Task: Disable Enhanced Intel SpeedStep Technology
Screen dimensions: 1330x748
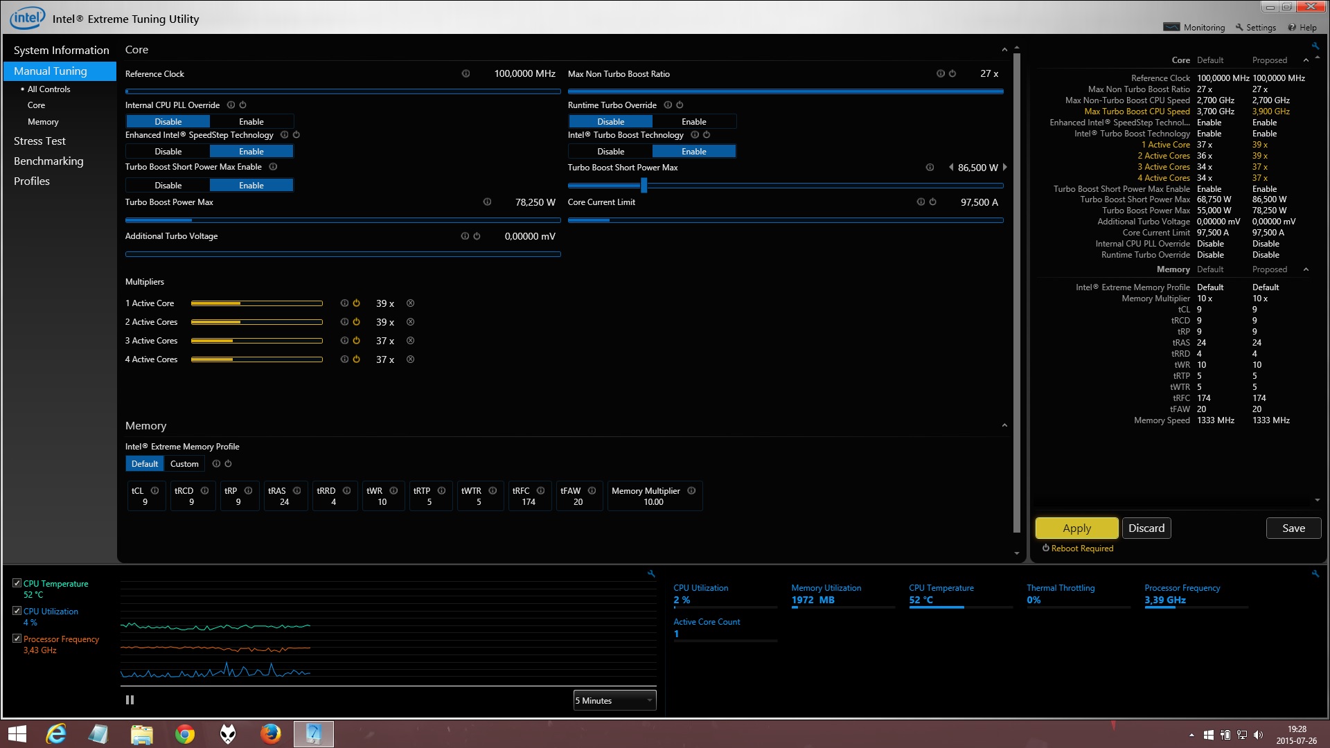Action: click(168, 152)
